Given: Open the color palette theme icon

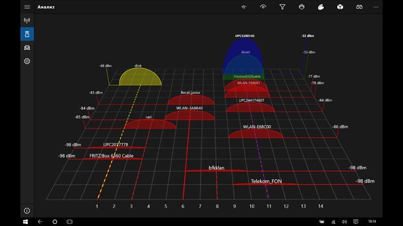Looking at the screenshot, I should [x=320, y=7].
